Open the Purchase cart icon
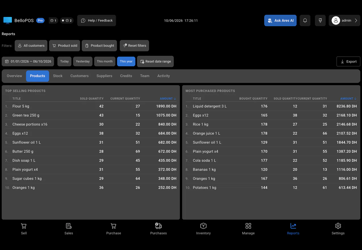The width and height of the screenshot is (362, 250). (113, 226)
